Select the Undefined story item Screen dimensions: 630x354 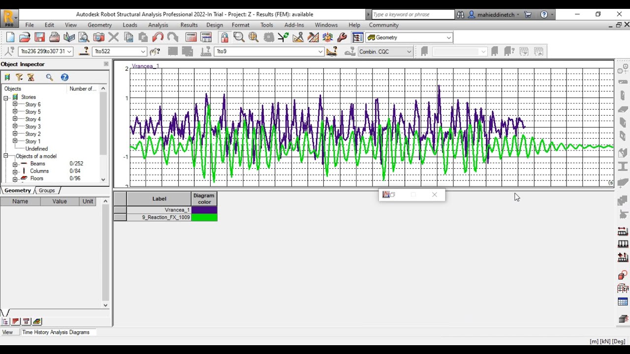[36, 149]
